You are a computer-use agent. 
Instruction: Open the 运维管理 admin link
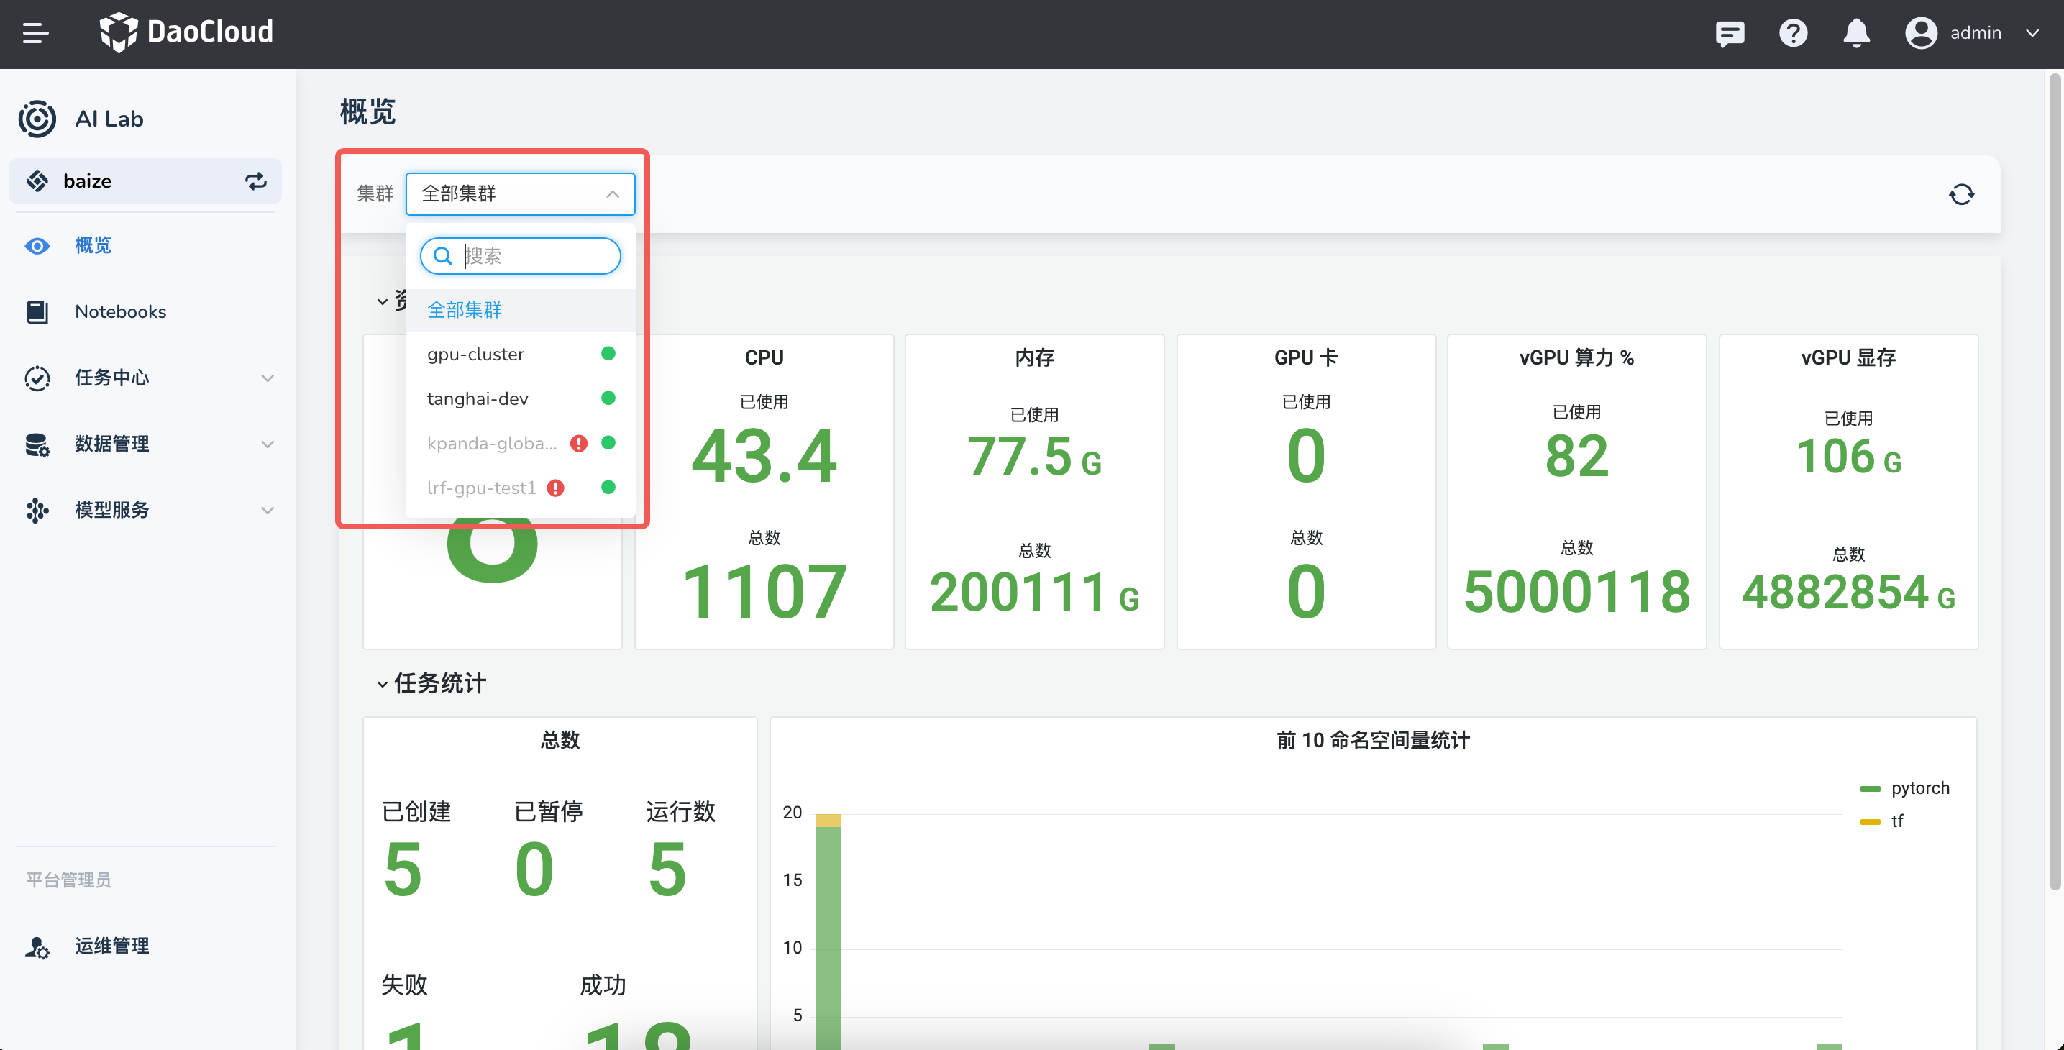pos(112,946)
